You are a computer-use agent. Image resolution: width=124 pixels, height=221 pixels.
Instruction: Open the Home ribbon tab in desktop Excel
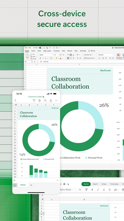pos(27,51)
